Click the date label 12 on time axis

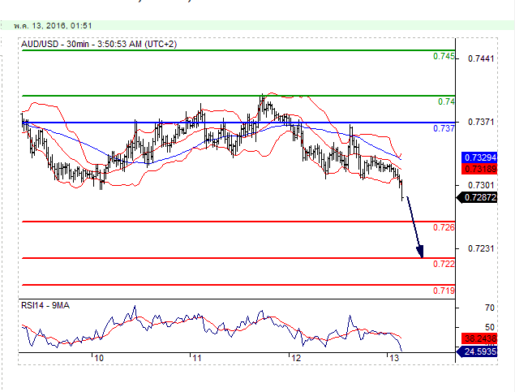point(296,358)
